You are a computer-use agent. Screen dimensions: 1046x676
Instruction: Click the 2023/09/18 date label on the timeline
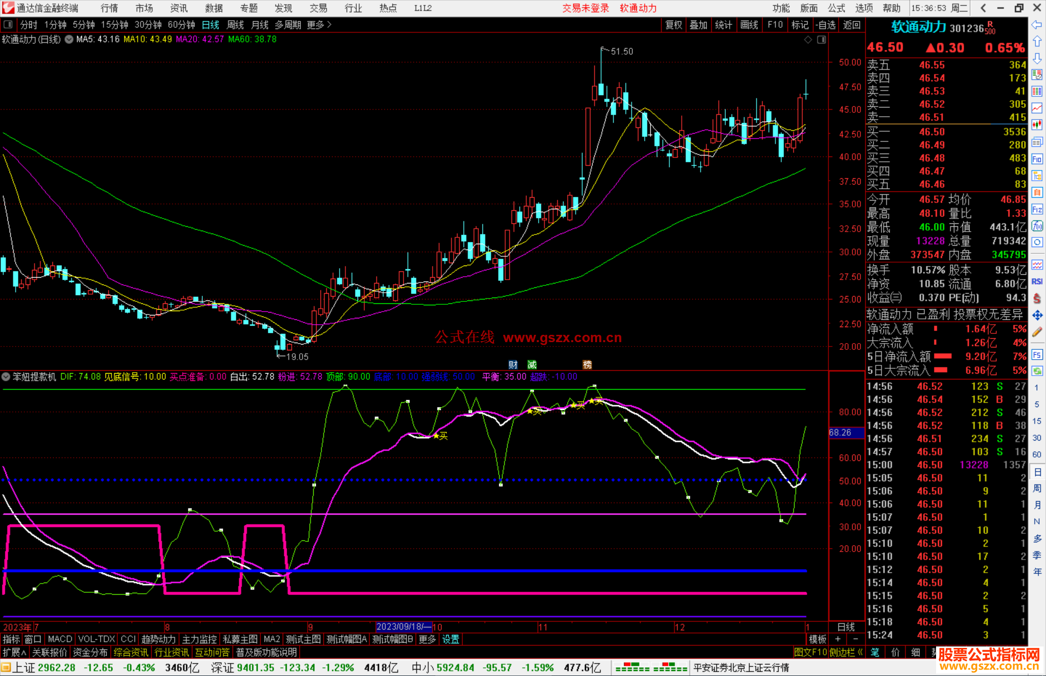404,627
